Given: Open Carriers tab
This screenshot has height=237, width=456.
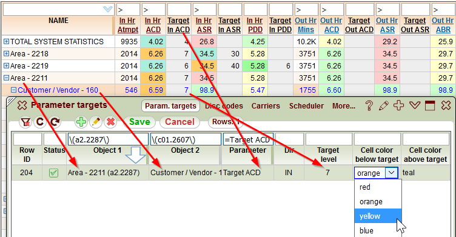Looking at the screenshot, I should click(266, 106).
